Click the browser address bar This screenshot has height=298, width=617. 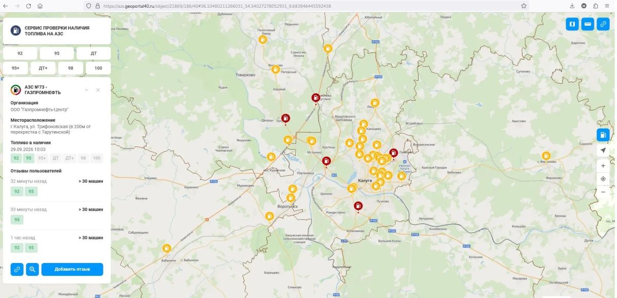[306, 6]
